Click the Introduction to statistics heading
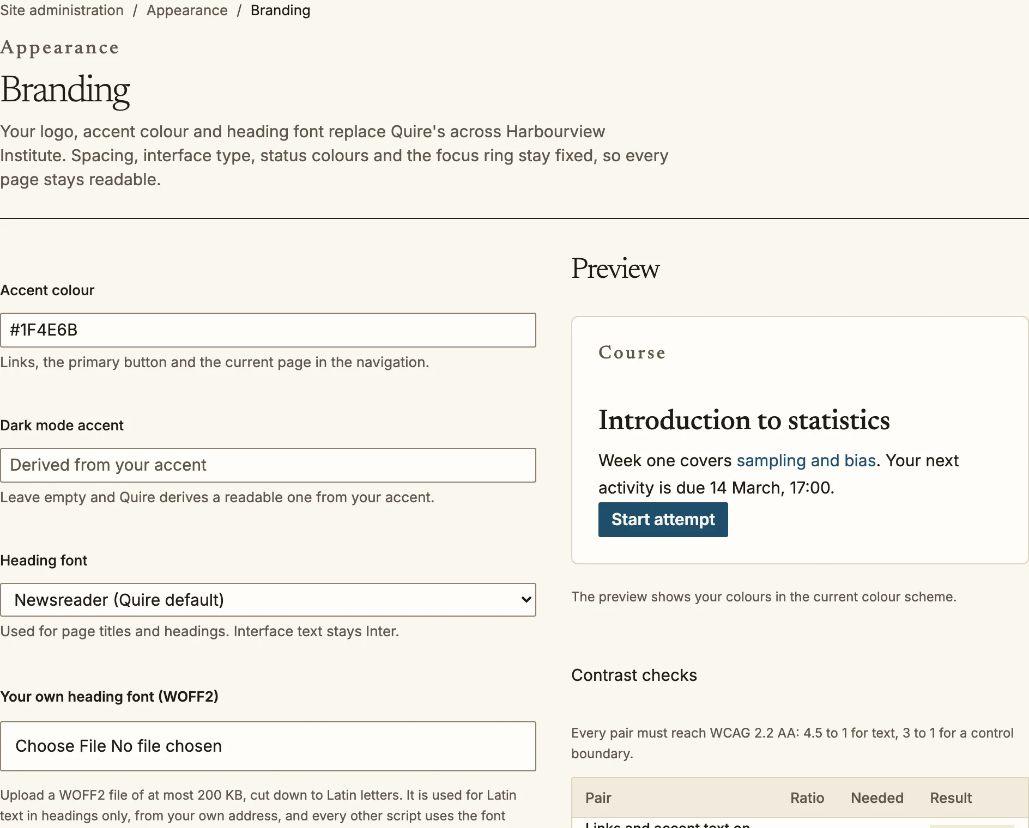The image size is (1029, 828). [744, 421]
